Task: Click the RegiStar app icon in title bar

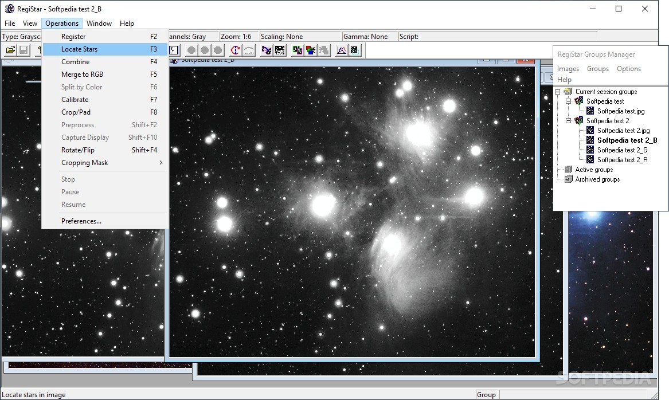Action: click(9, 9)
